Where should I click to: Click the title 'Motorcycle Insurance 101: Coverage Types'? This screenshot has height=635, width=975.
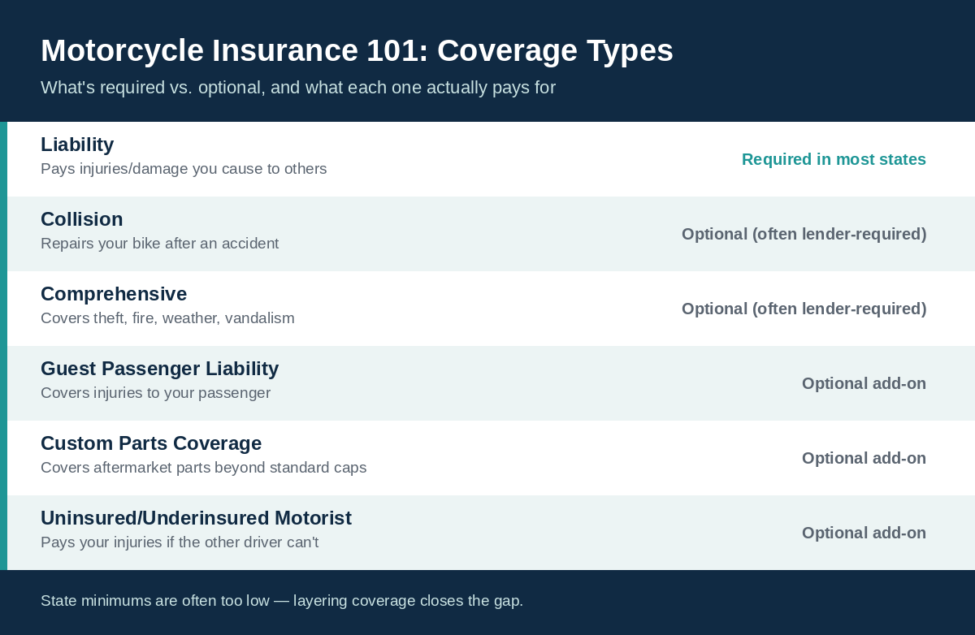pyautogui.click(x=357, y=50)
